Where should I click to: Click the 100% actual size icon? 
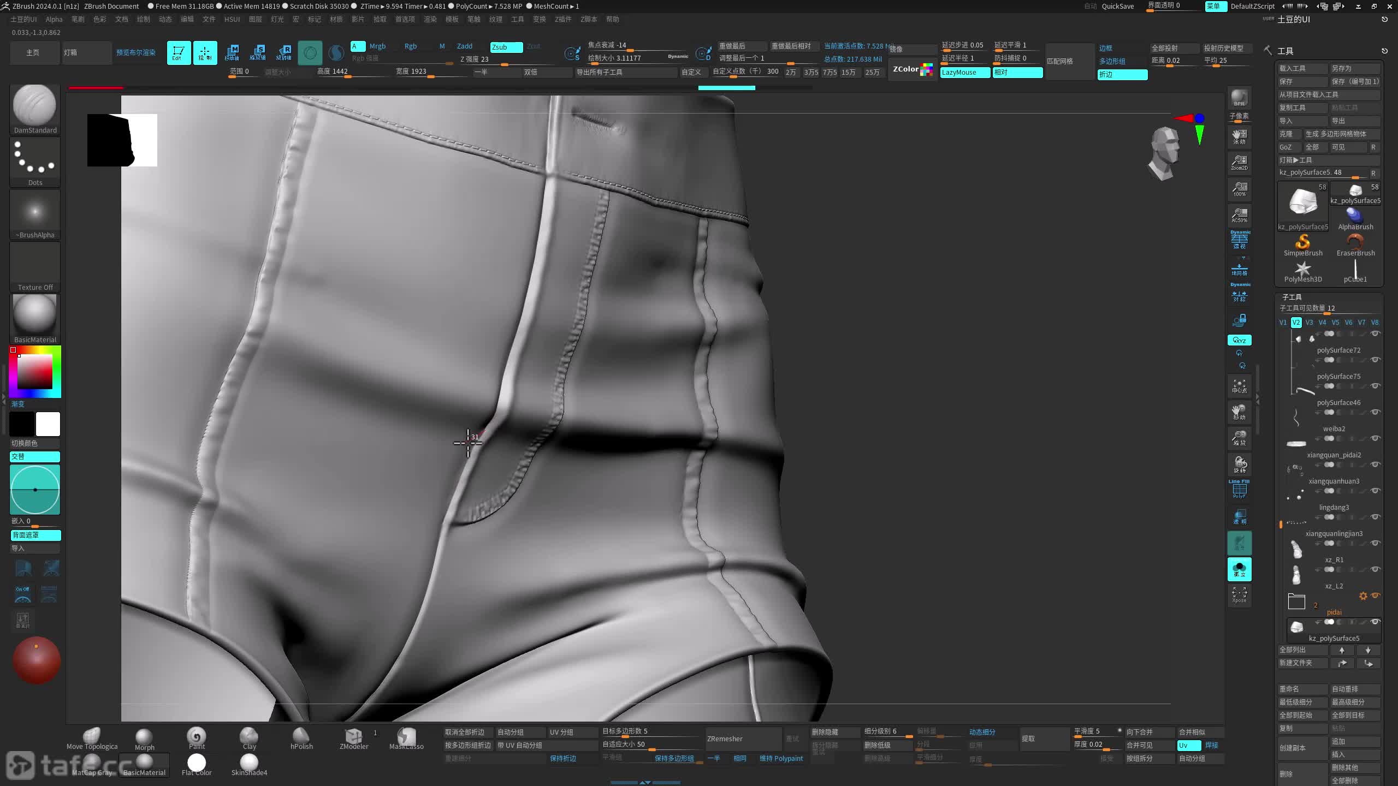tap(1239, 189)
